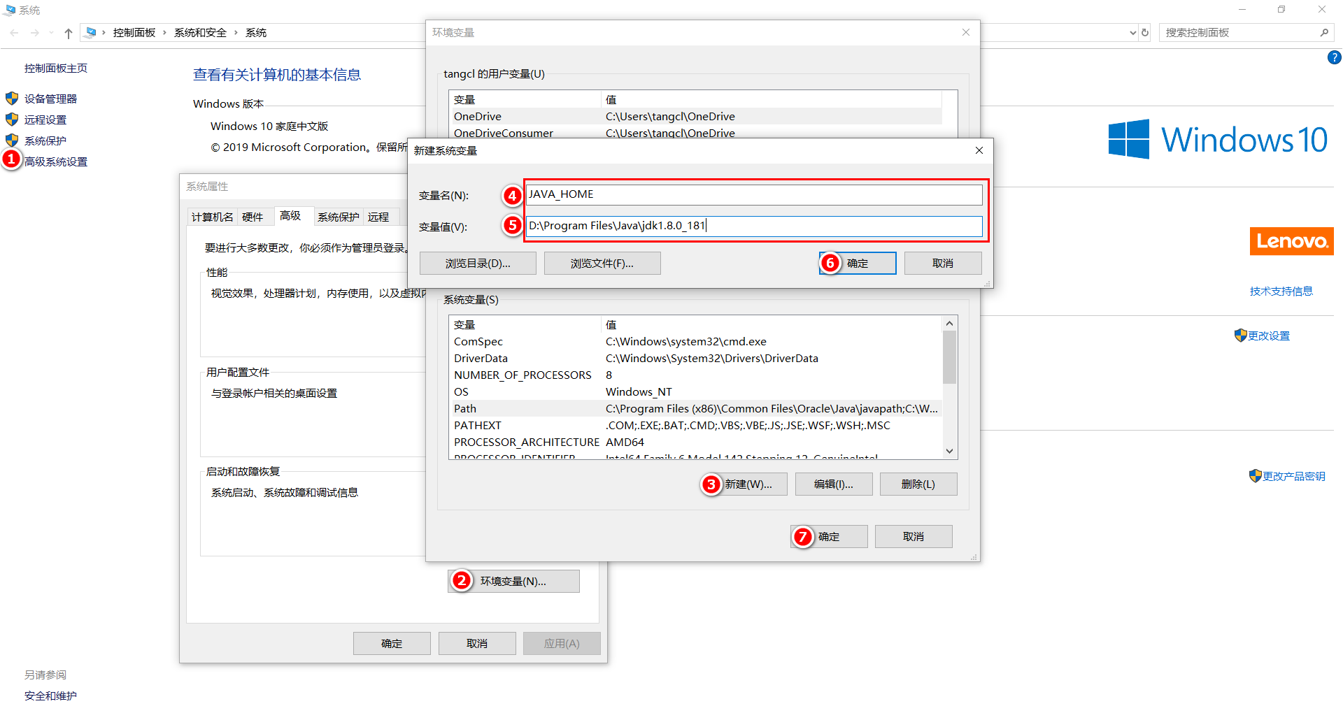This screenshot has height=720, width=1343.
Task: Click the blue help question mark icon
Action: 1335,57
